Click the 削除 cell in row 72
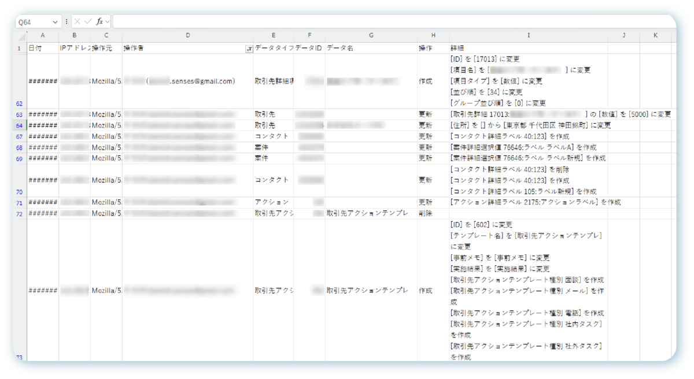Screen dimensions: 694x379 [432, 213]
